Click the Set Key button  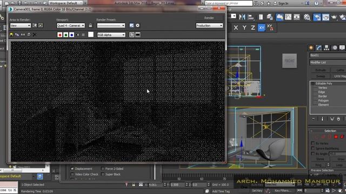coord(257,191)
